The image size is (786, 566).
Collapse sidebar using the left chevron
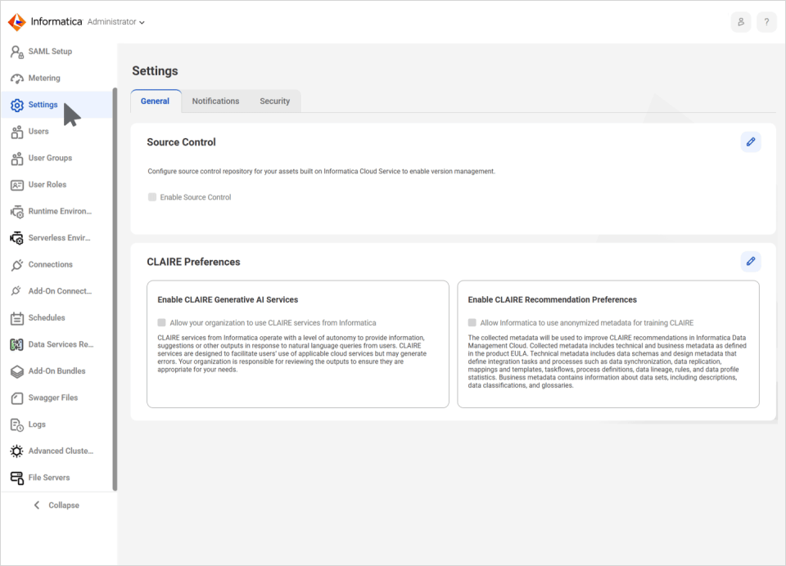point(37,505)
